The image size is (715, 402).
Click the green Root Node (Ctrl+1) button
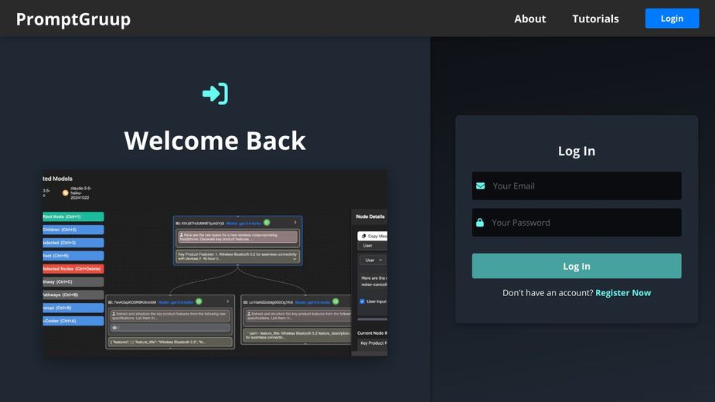[x=73, y=216]
